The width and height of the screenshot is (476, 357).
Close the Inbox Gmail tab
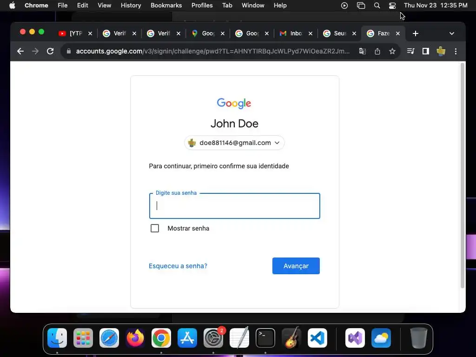pos(310,33)
